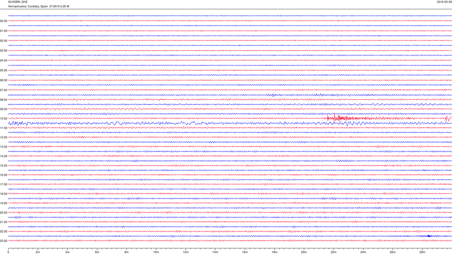Click the 18:30 time label
452x254 pixels.
(3, 194)
